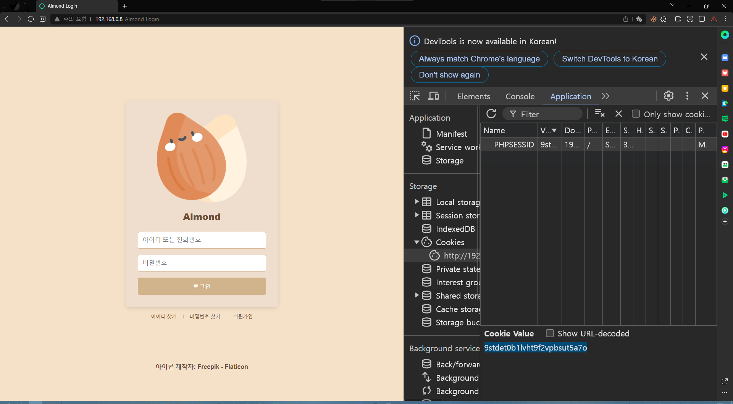Open YouTube in the sidebar panel
Screen dimensions: 733x404
[x=725, y=134]
